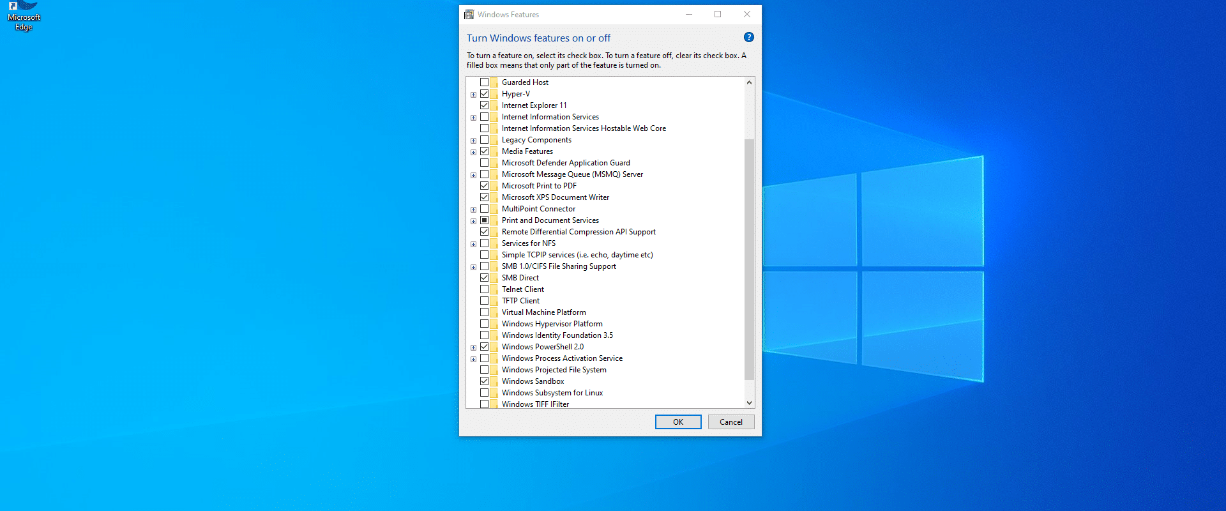Select the TFTP Client folder icon
The image size is (1226, 511).
tap(494, 301)
